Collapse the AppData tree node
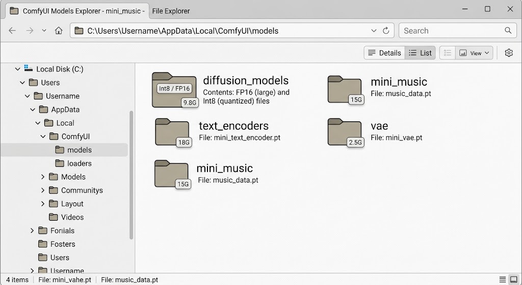The width and height of the screenshot is (522, 285). pyautogui.click(x=33, y=110)
